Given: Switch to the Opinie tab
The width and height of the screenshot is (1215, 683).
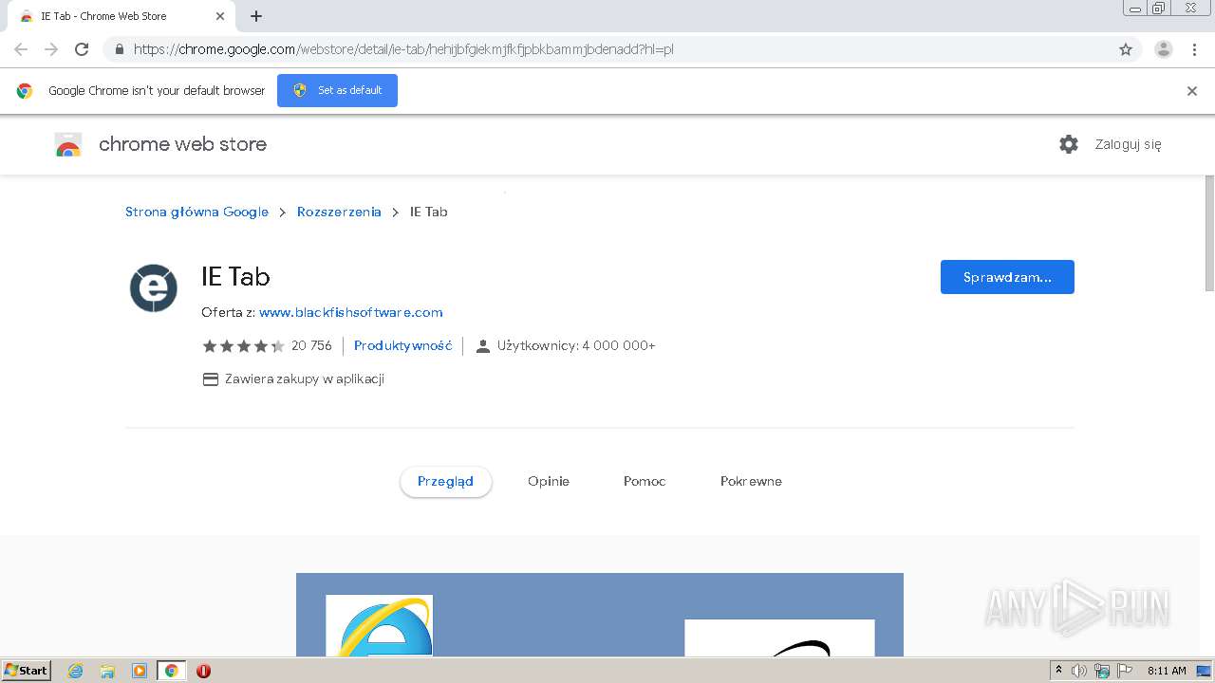Looking at the screenshot, I should click(549, 481).
